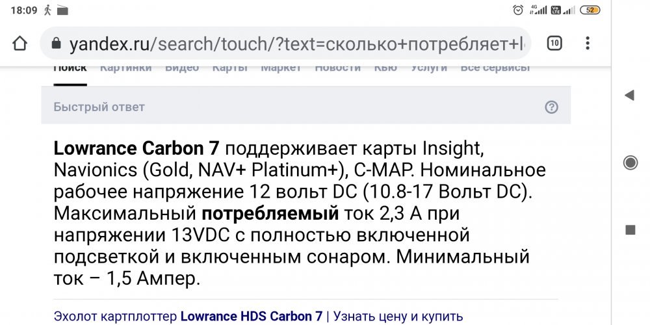Tap the alarm clock status icon

pos(518,10)
